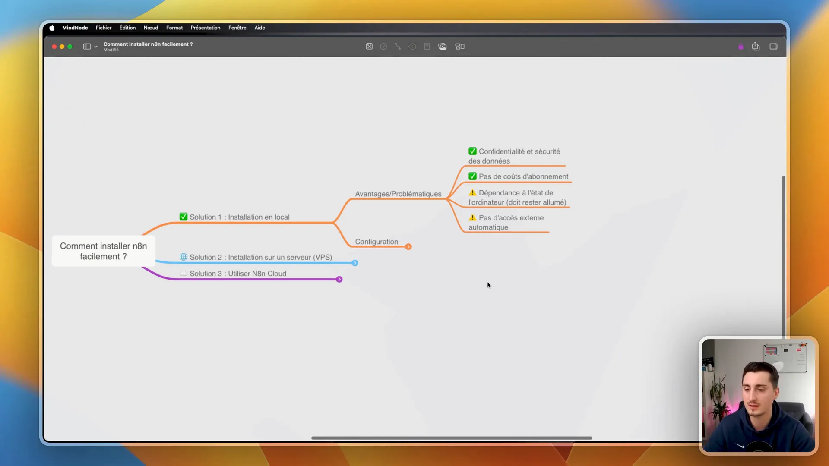Screen dimensions: 829x466
Task: Click the checkmark emoji beside Confidentialité
Action: [472, 151]
